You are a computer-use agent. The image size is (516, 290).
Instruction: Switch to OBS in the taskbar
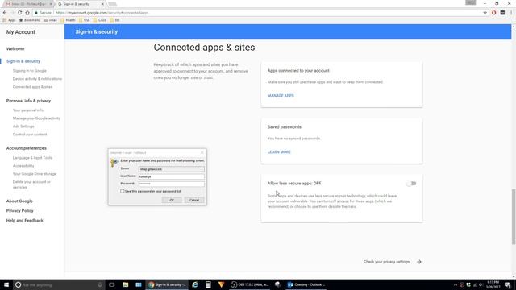tap(249, 284)
